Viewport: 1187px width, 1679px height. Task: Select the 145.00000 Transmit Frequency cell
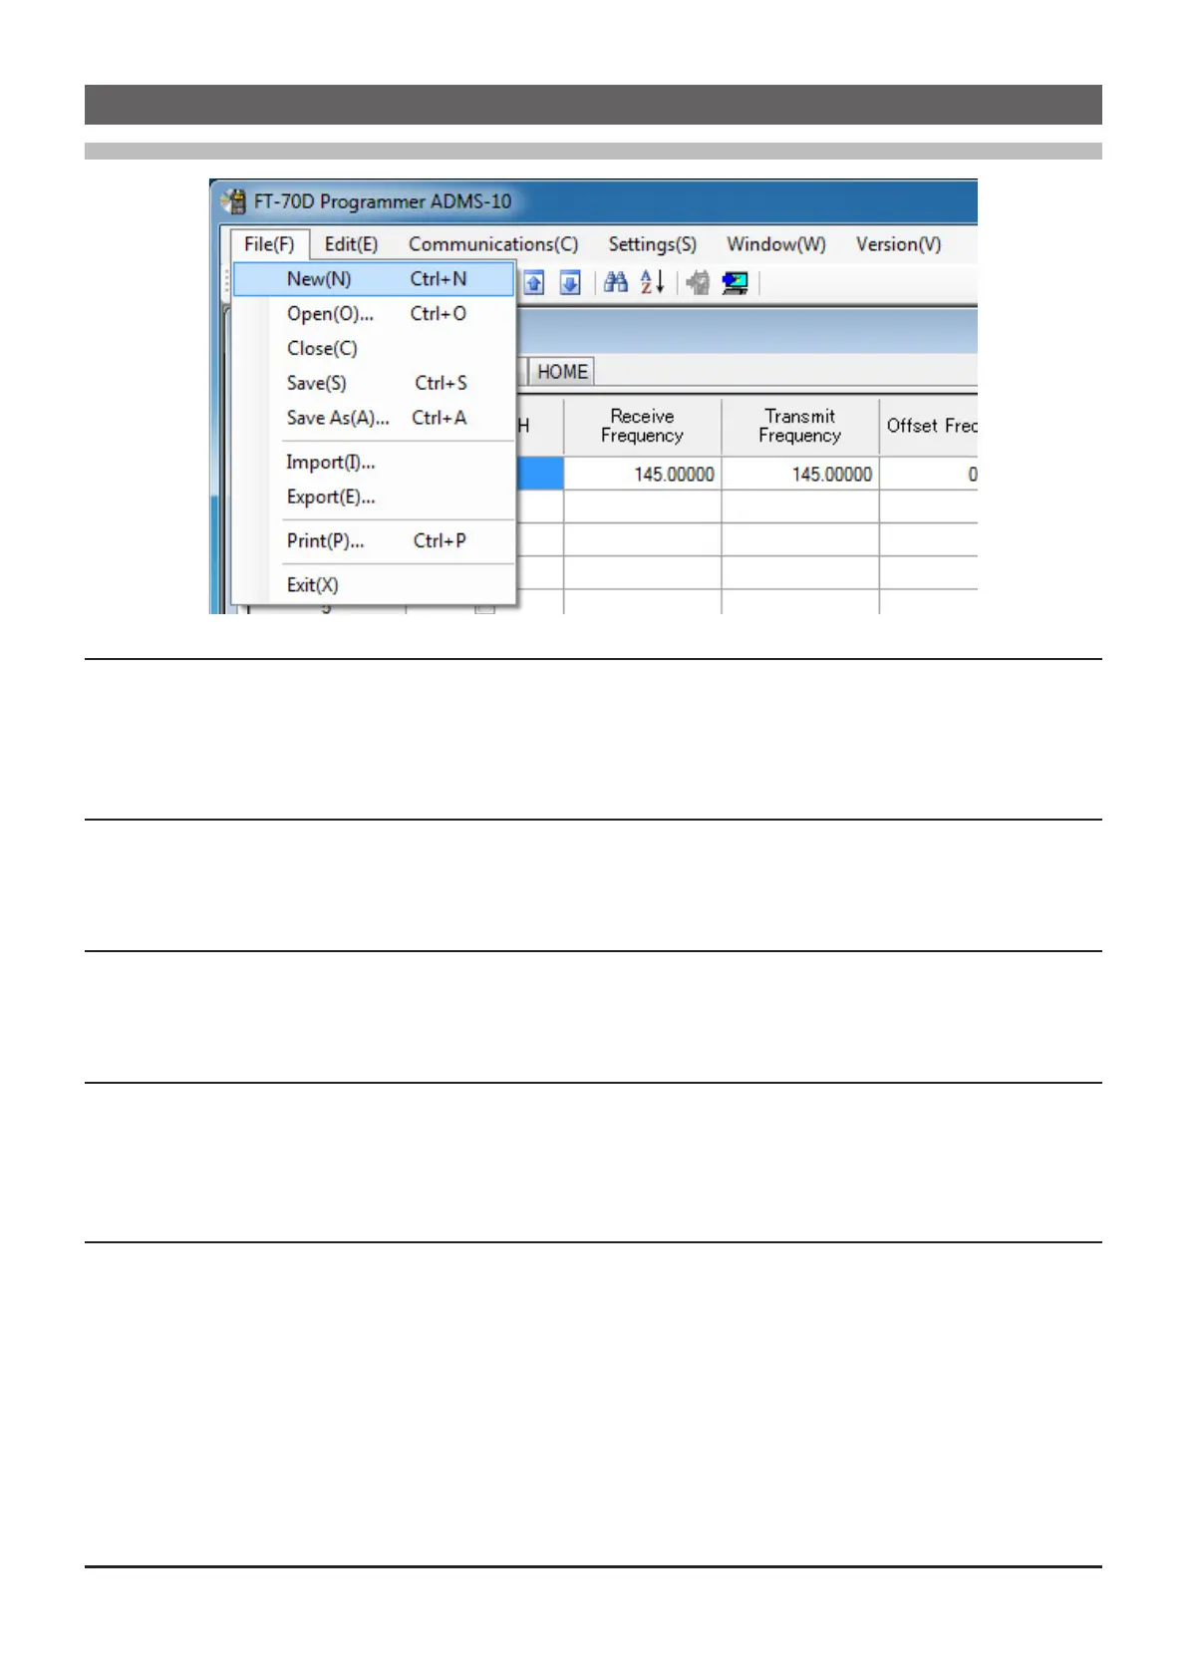click(800, 475)
